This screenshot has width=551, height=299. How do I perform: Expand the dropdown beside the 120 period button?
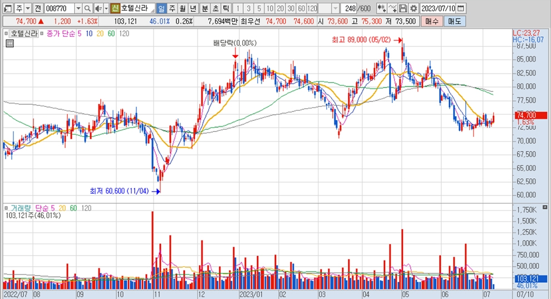pos(335,8)
